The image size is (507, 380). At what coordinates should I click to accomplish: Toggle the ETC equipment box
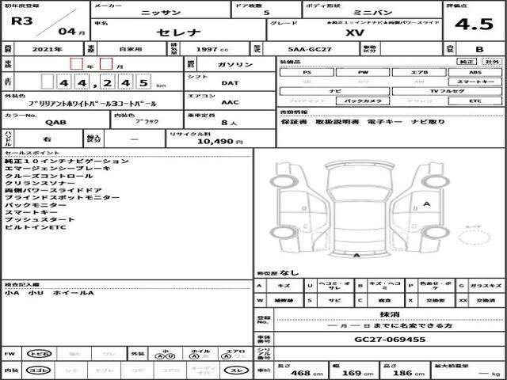tap(475, 101)
